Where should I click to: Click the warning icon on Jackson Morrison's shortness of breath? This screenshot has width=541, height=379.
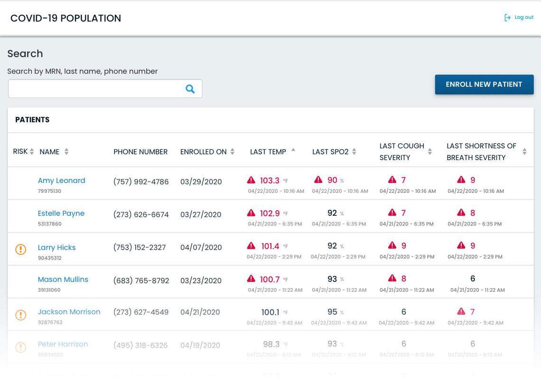460,311
